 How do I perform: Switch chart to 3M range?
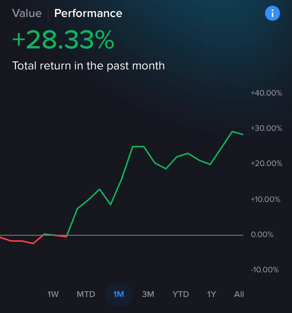click(x=148, y=294)
